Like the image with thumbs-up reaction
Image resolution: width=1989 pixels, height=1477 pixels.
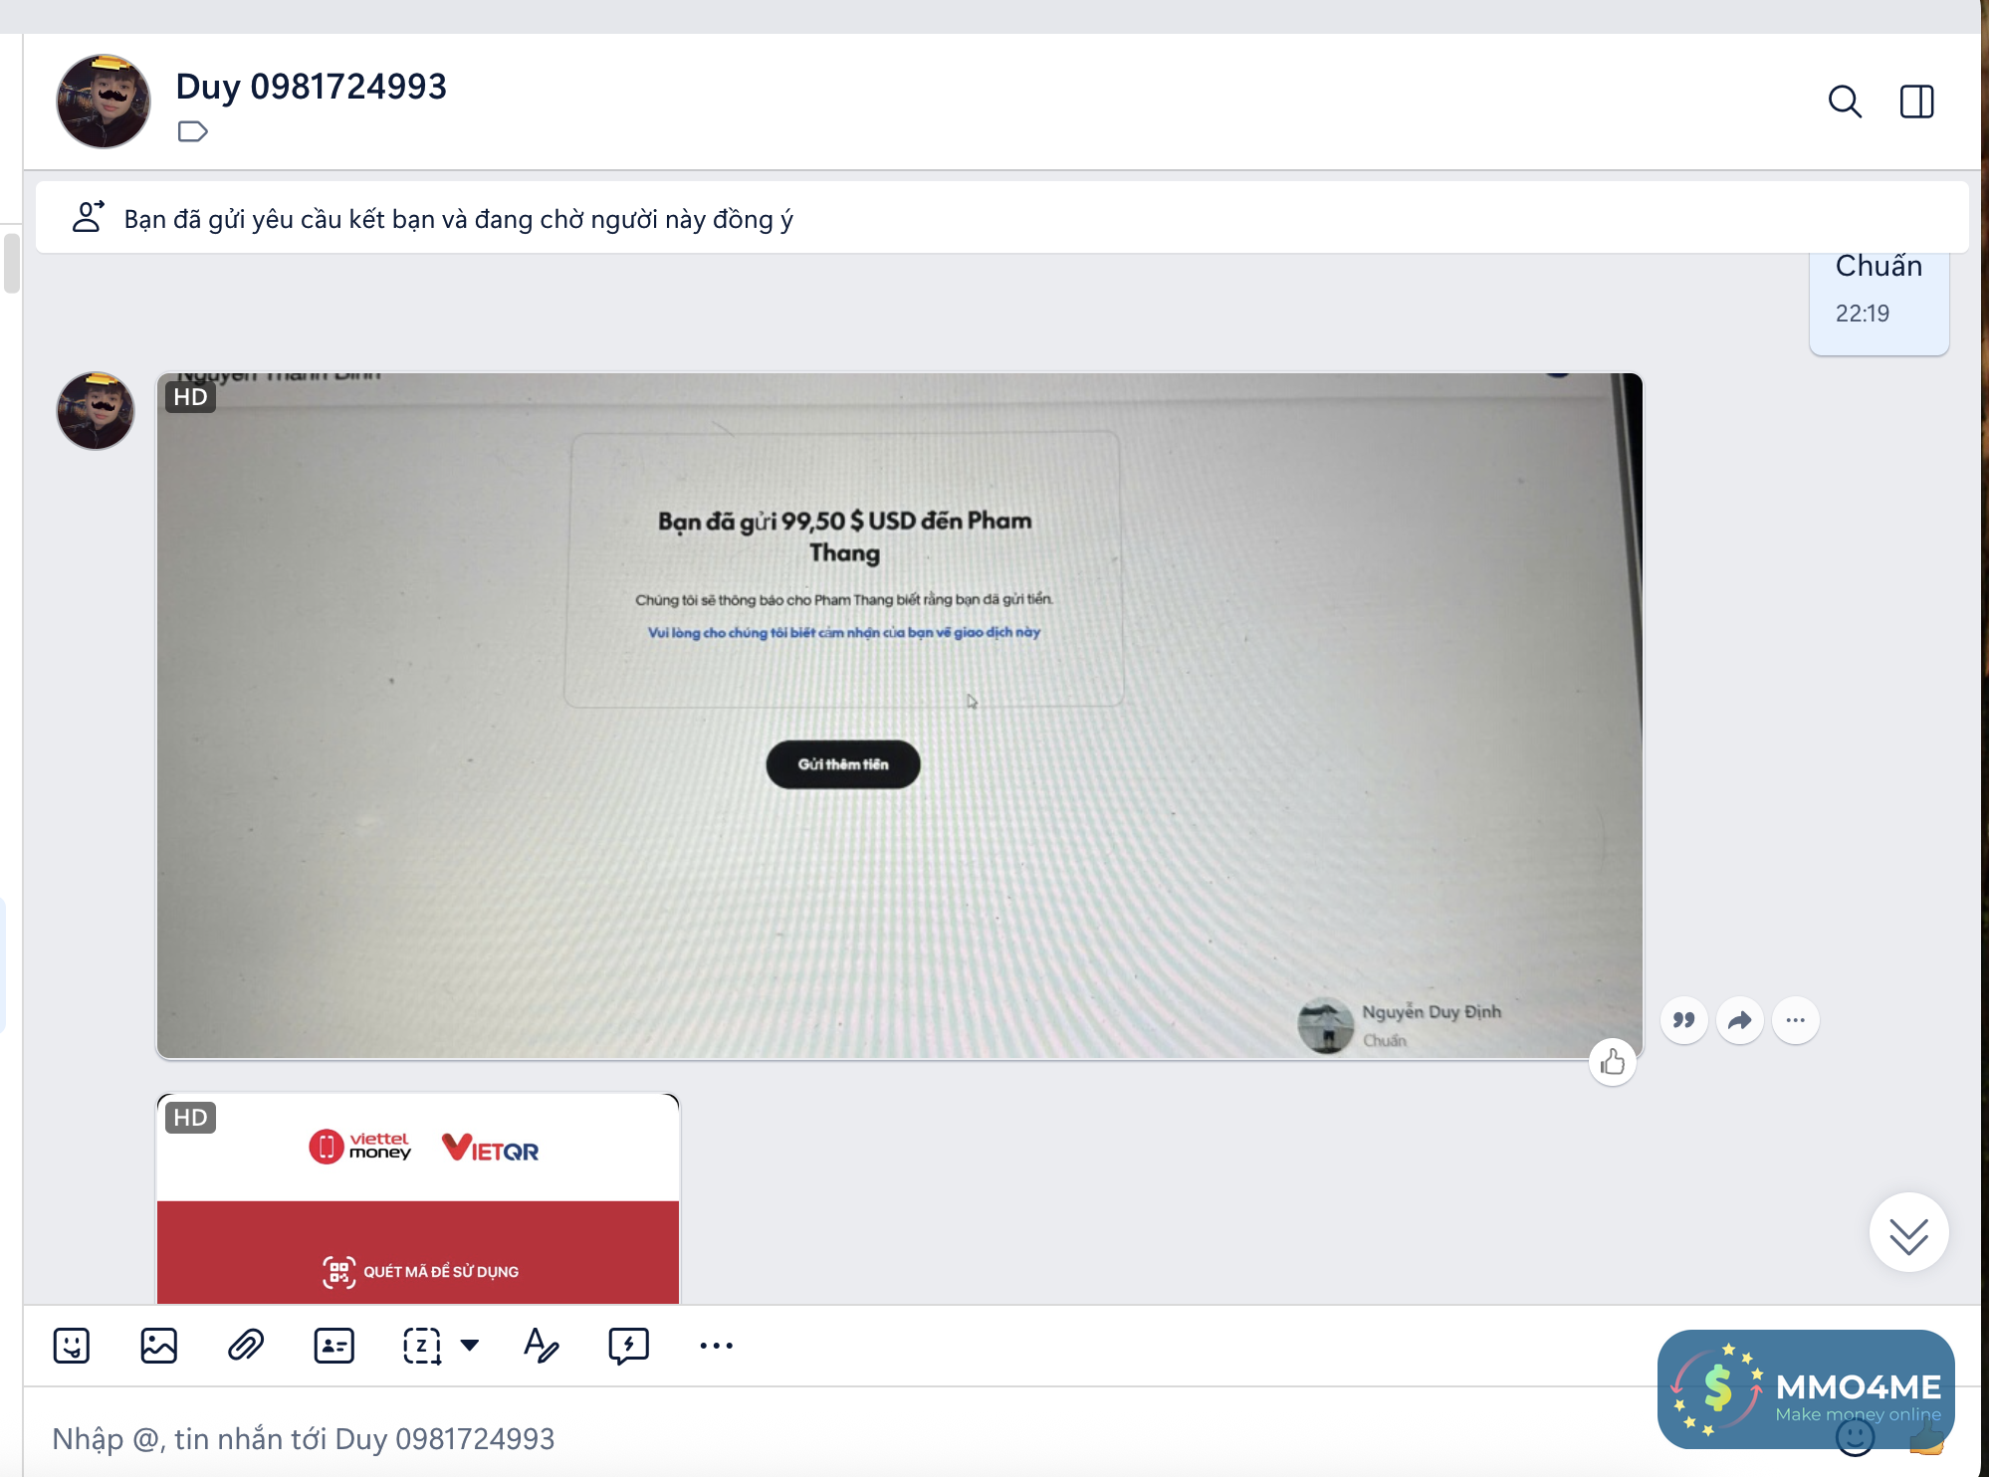(1613, 1063)
